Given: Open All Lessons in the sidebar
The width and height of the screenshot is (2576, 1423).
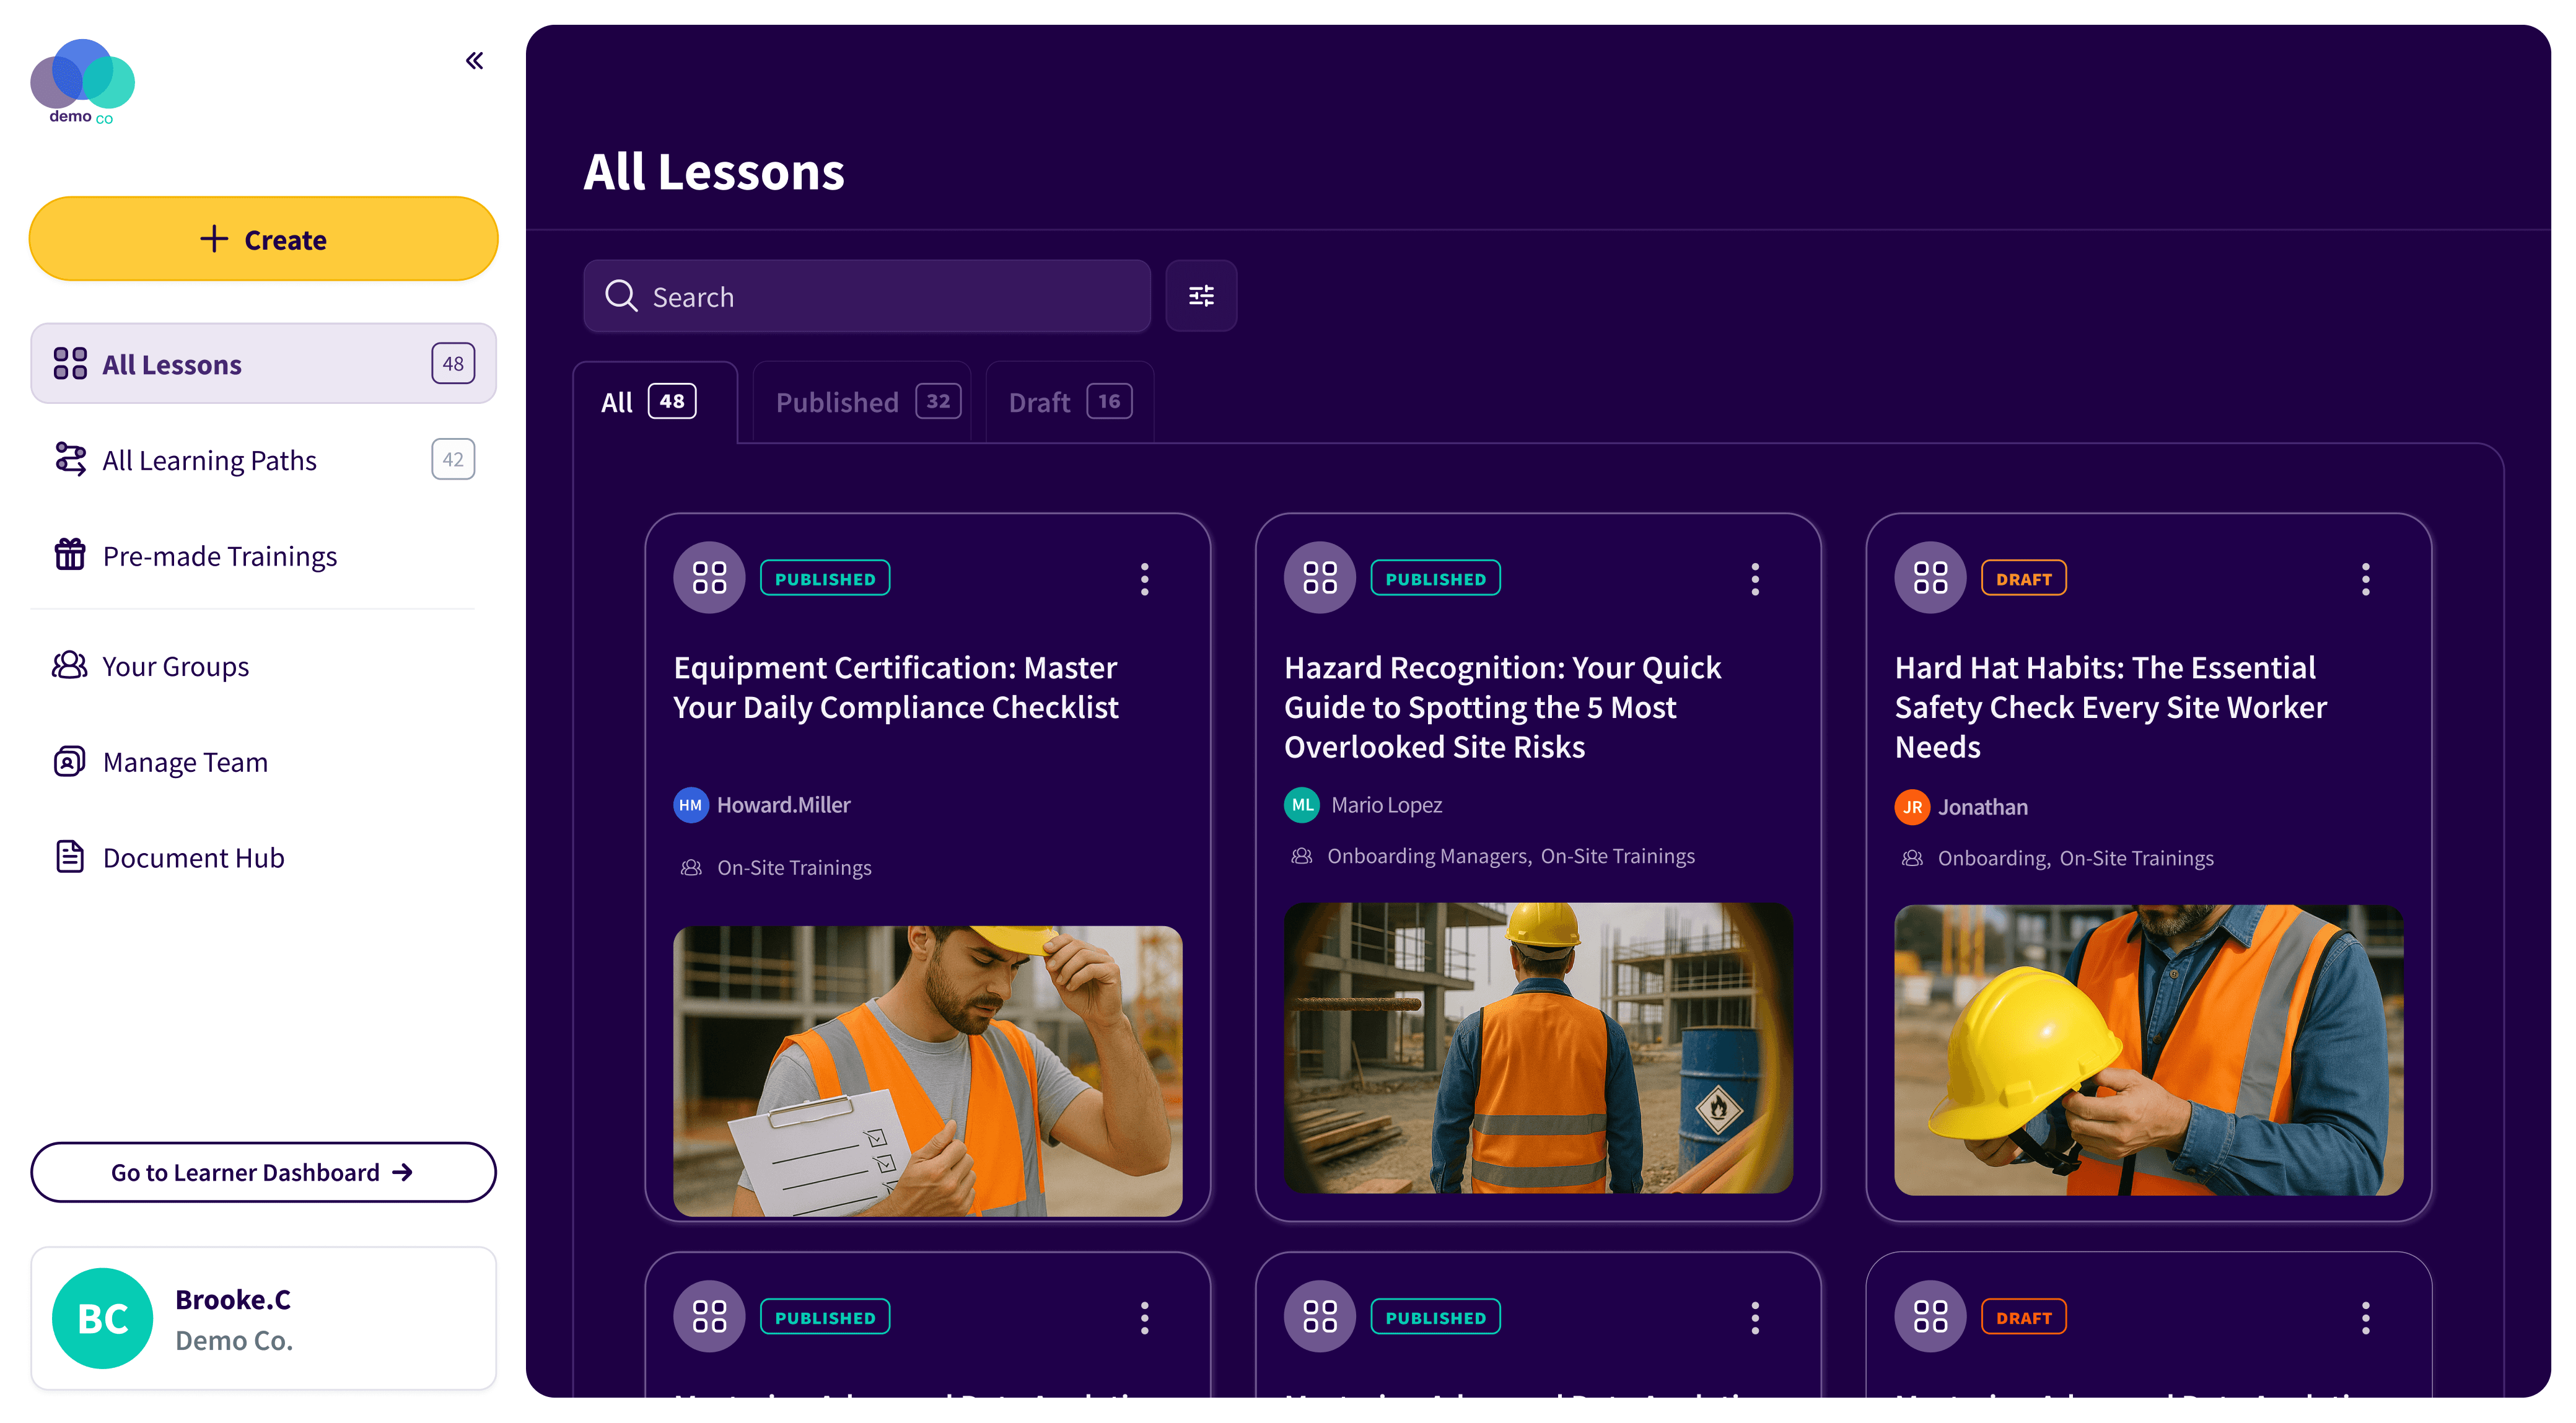Looking at the screenshot, I should tap(263, 364).
